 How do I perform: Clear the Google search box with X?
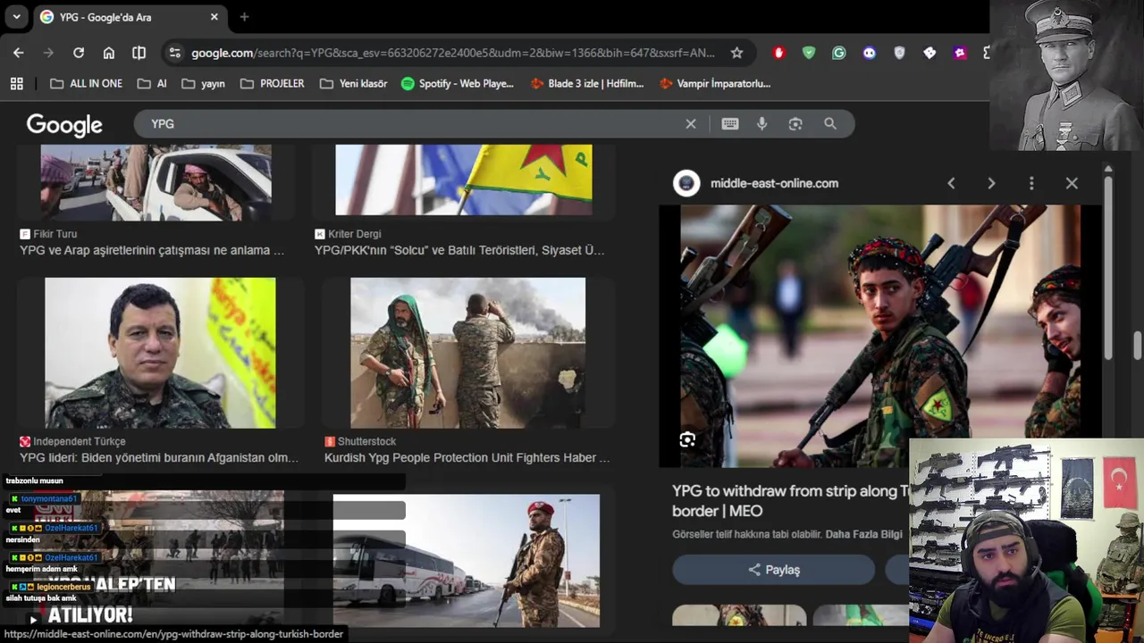click(x=691, y=124)
